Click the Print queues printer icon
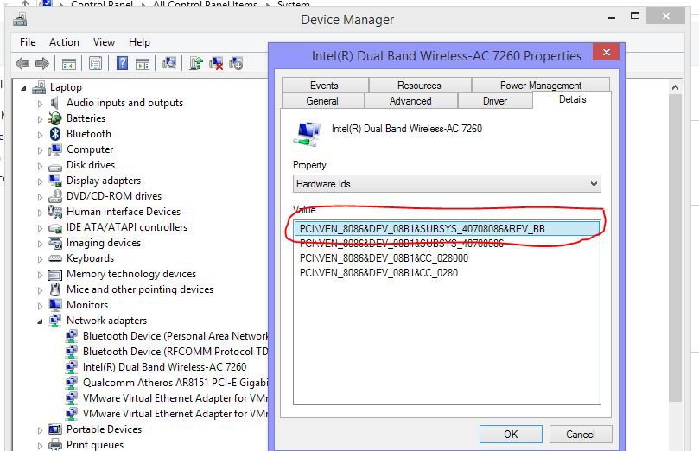This screenshot has height=451, width=699. [55, 445]
